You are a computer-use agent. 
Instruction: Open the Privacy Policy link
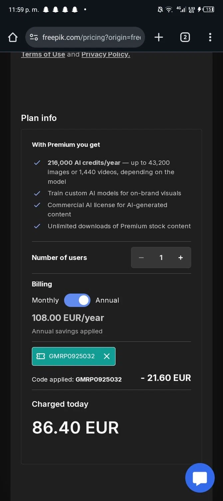click(106, 54)
